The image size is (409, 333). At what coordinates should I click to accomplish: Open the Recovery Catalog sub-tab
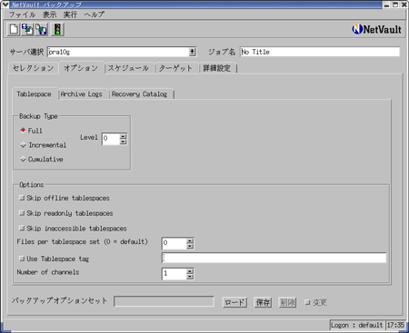pyautogui.click(x=140, y=94)
